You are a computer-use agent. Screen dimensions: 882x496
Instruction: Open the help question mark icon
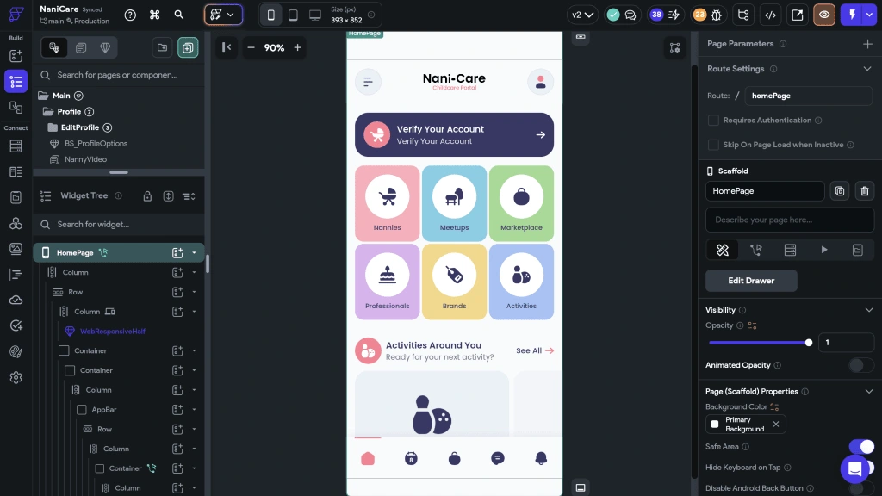click(x=130, y=15)
